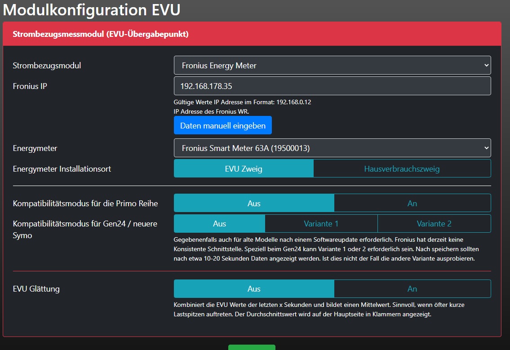510x350 pixels.
Task: Turn Primo compatibility mode to 'An'
Action: pos(412,203)
